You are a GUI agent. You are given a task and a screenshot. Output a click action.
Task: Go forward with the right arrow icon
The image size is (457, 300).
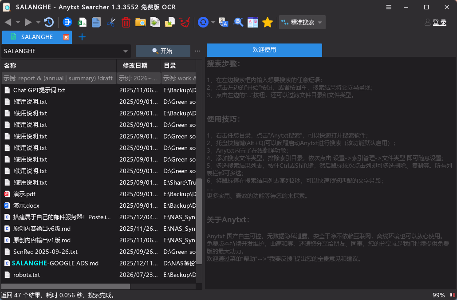pos(28,22)
